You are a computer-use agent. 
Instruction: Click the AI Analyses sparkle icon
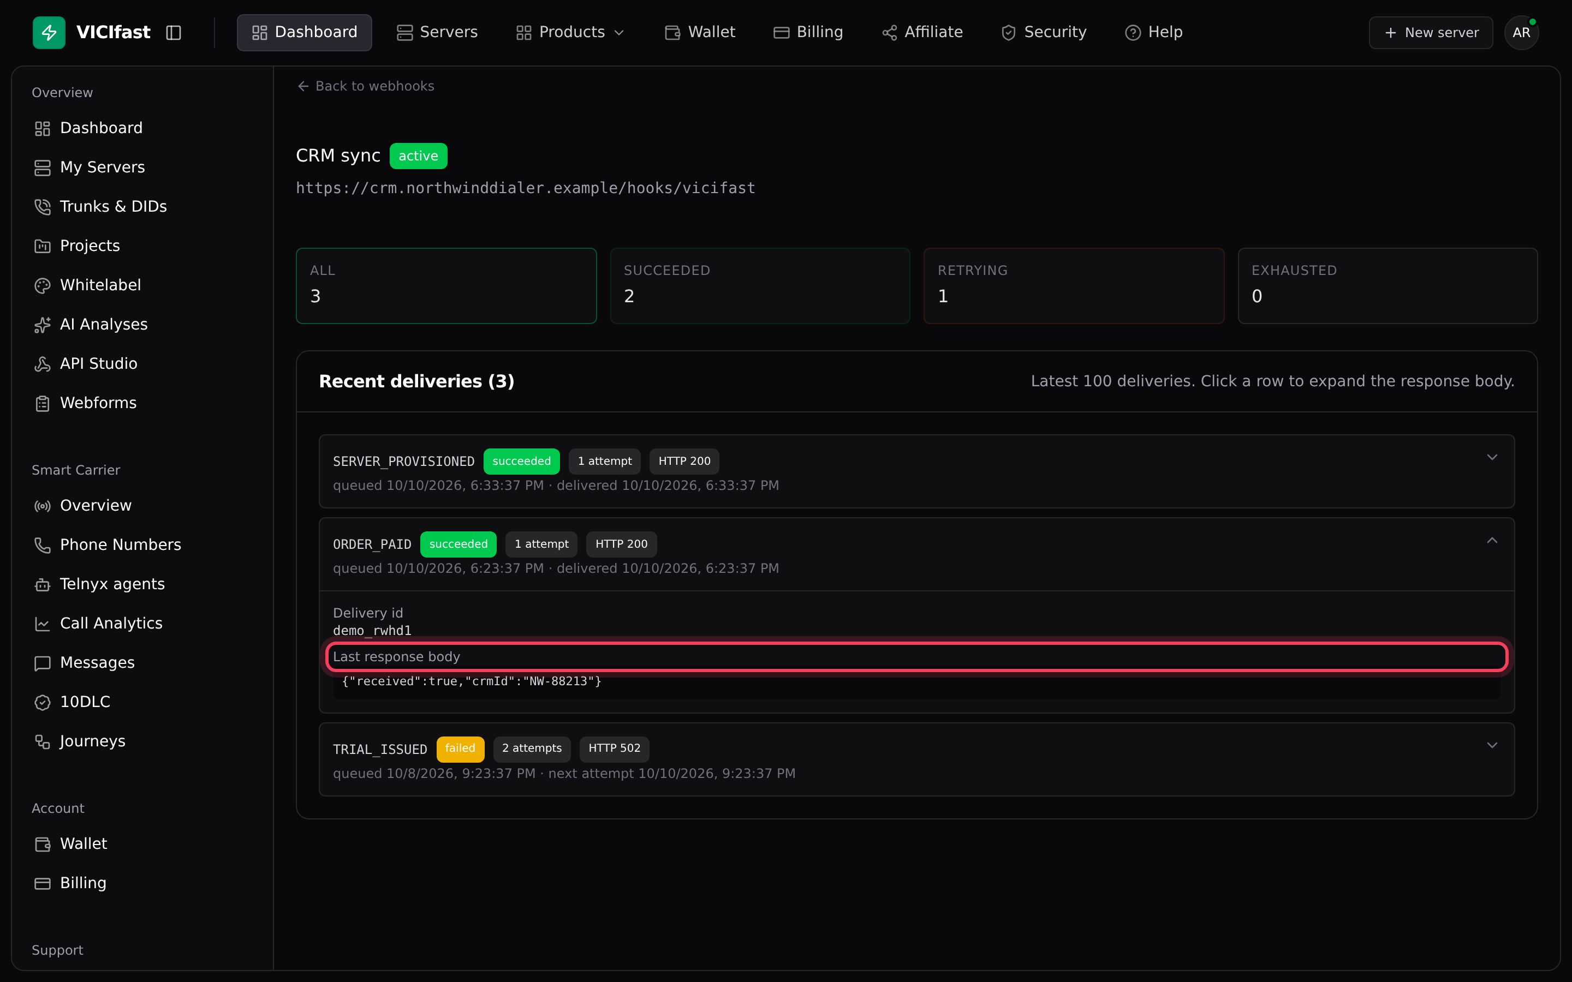(42, 325)
